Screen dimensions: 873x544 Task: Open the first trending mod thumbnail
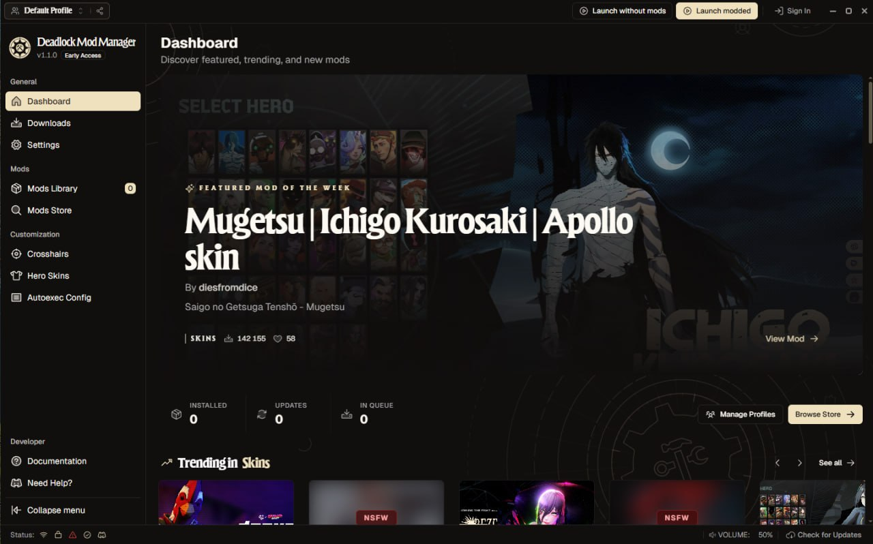click(226, 502)
